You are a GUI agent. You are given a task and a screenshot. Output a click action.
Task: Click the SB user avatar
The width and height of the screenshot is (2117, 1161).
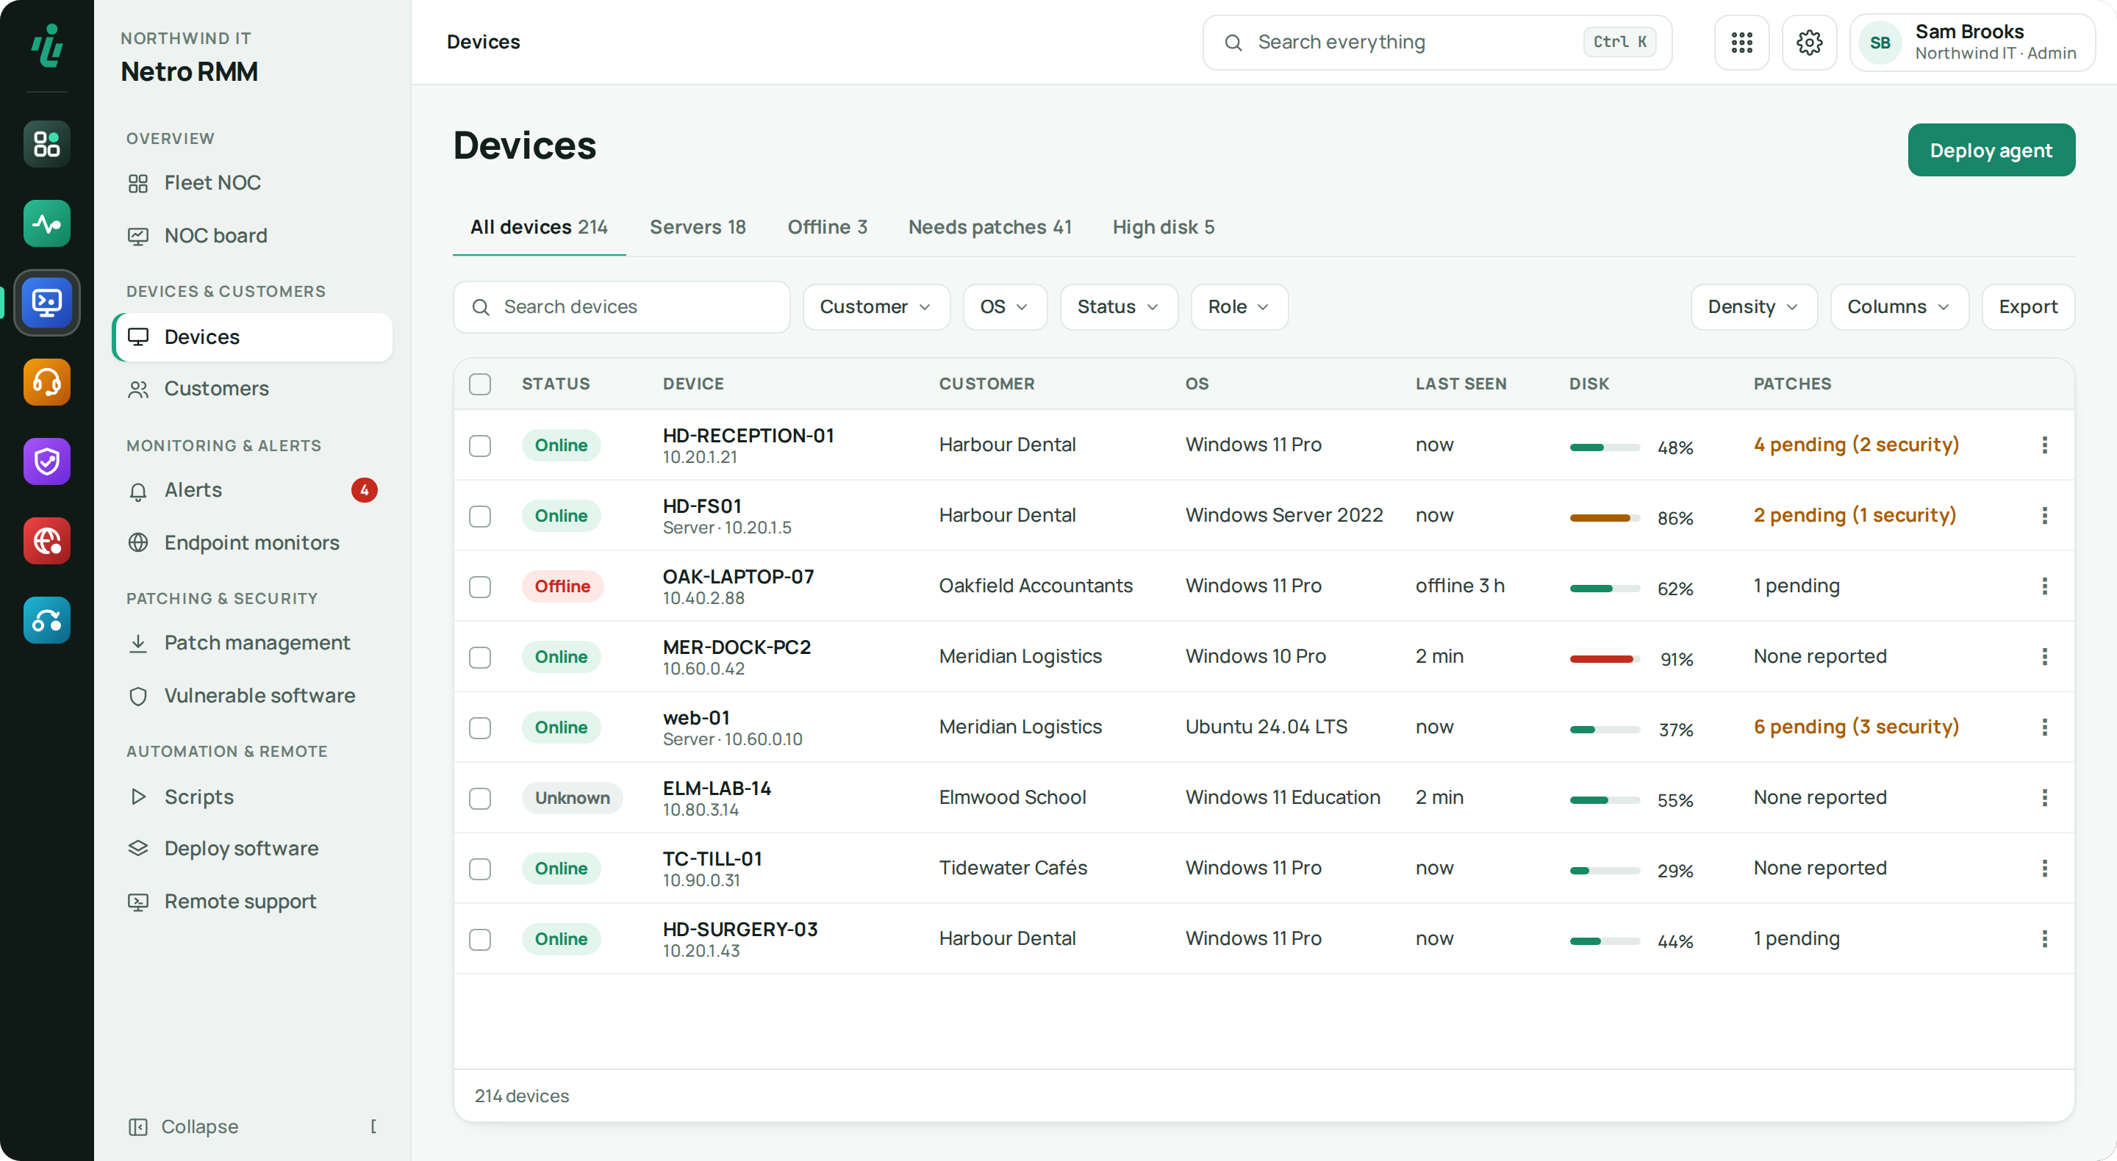coord(1880,43)
